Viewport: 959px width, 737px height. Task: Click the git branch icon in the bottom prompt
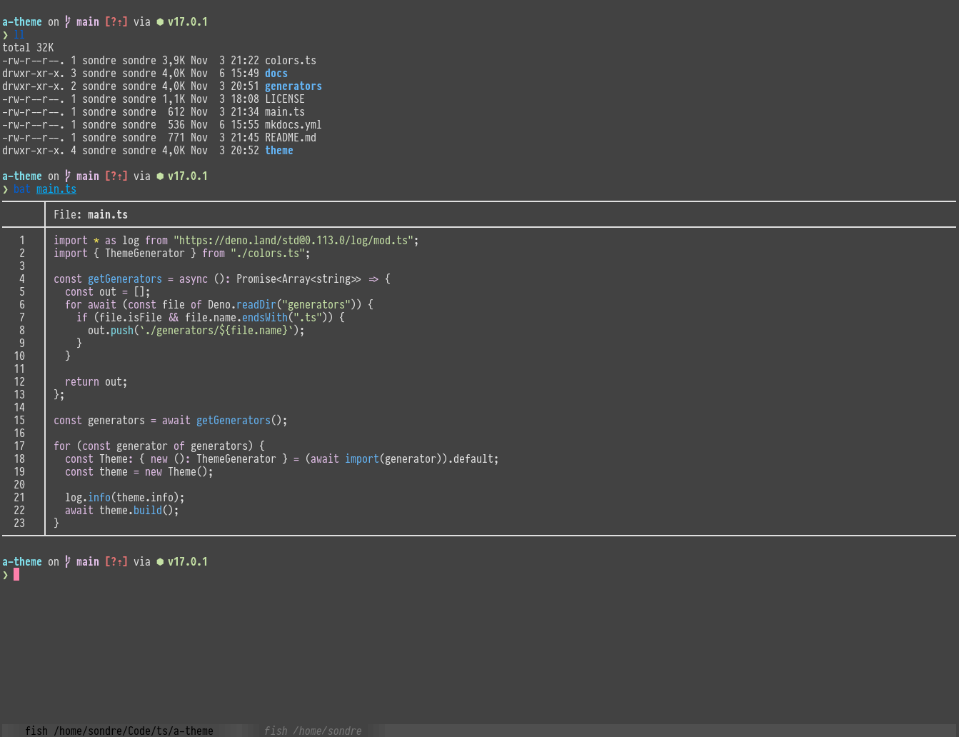point(68,561)
